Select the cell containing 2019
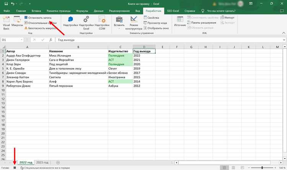The height and width of the screenshot is (170, 287). [x=144, y=68]
